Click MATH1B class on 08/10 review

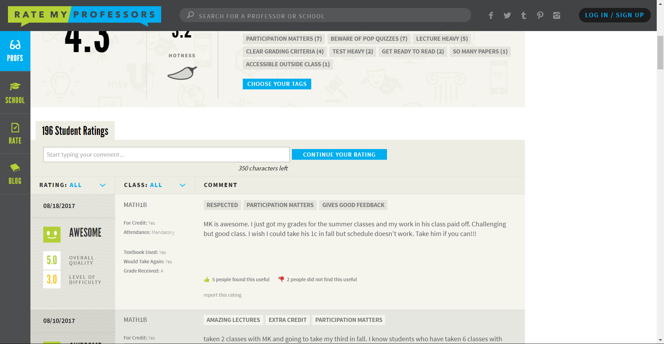[135, 320]
